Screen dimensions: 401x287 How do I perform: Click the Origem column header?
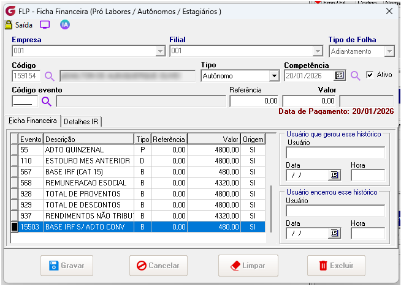[253, 140]
